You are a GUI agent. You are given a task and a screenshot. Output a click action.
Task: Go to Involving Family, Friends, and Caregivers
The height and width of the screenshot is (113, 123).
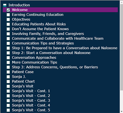(x=48, y=34)
